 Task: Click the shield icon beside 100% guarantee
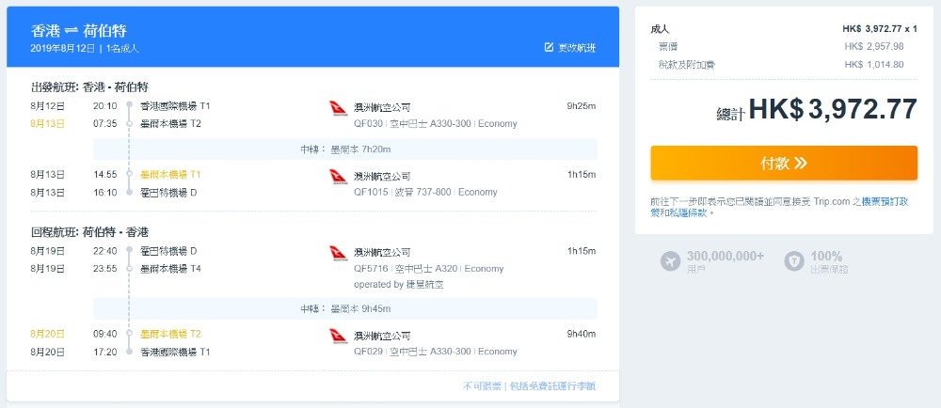(794, 261)
